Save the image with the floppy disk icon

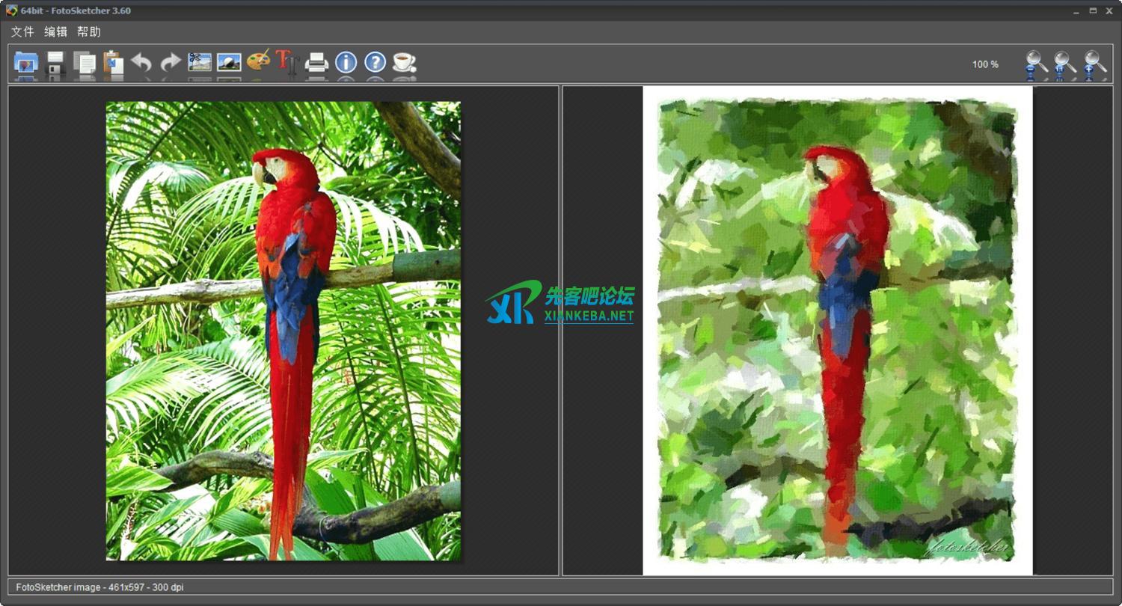pyautogui.click(x=55, y=63)
